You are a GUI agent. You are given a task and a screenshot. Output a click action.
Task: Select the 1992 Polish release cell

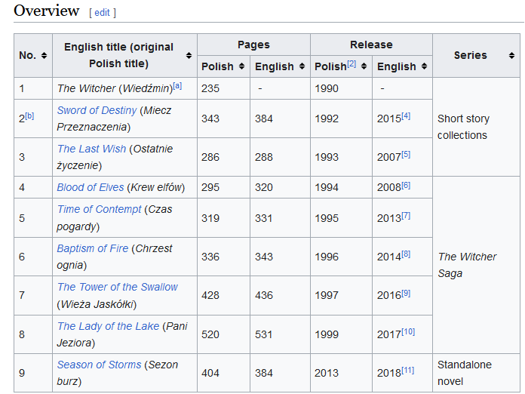[341, 119]
